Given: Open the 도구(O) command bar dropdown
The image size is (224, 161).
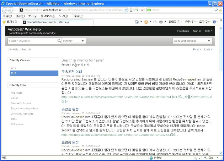Looking at the screenshot, I should coord(205,22).
